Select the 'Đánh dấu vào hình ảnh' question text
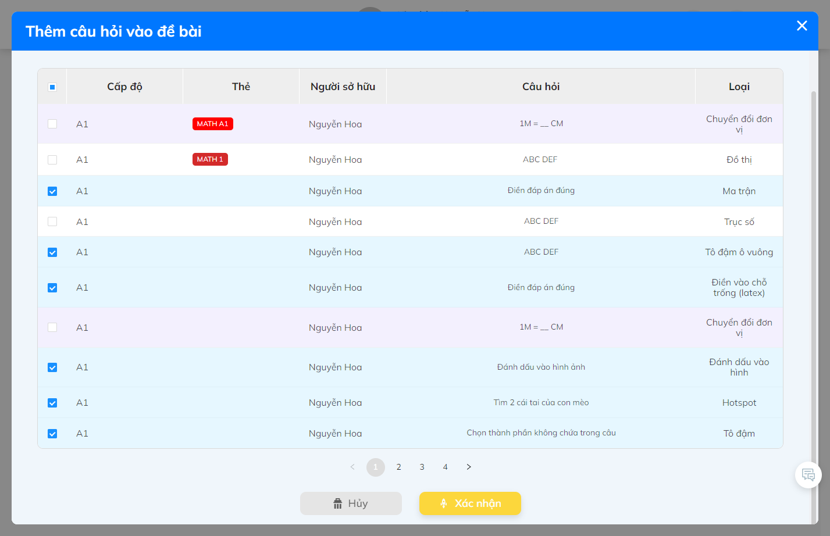830x536 pixels. 541,367
